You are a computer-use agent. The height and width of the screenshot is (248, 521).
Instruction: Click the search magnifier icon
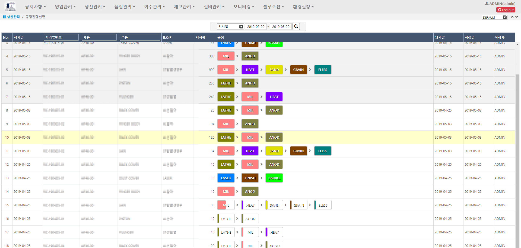(296, 26)
